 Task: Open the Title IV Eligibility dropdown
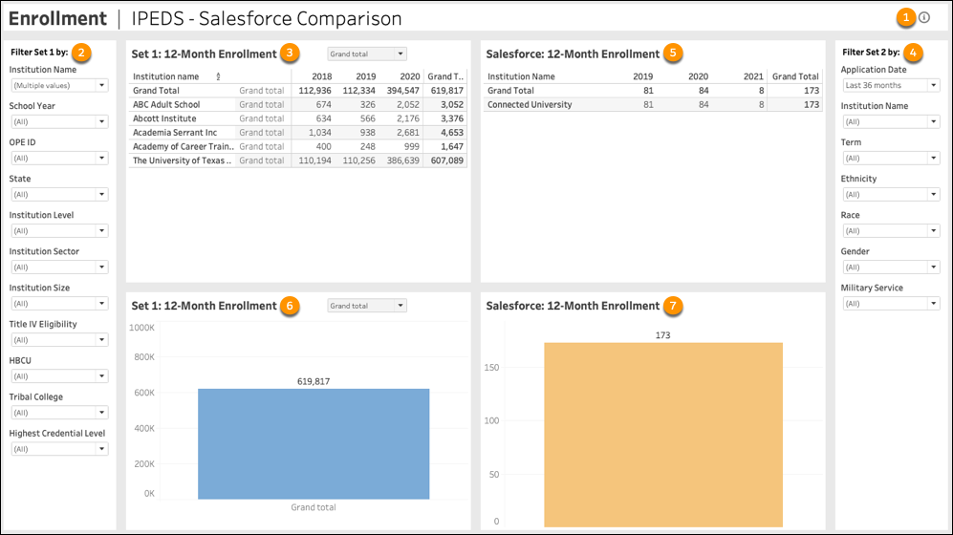coord(59,340)
